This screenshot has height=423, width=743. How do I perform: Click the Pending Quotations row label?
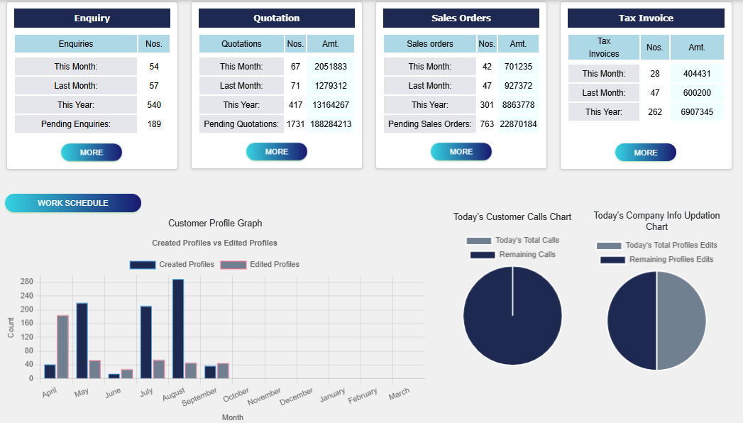pos(241,124)
